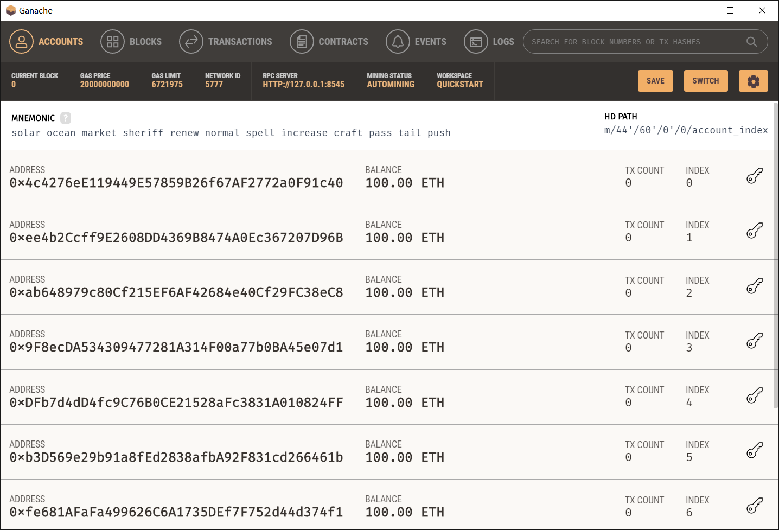The width and height of the screenshot is (779, 530).
Task: Select address 0xfe681AFaFa499626C6A1735DEf7F752d44d374f1
Action: 176,512
